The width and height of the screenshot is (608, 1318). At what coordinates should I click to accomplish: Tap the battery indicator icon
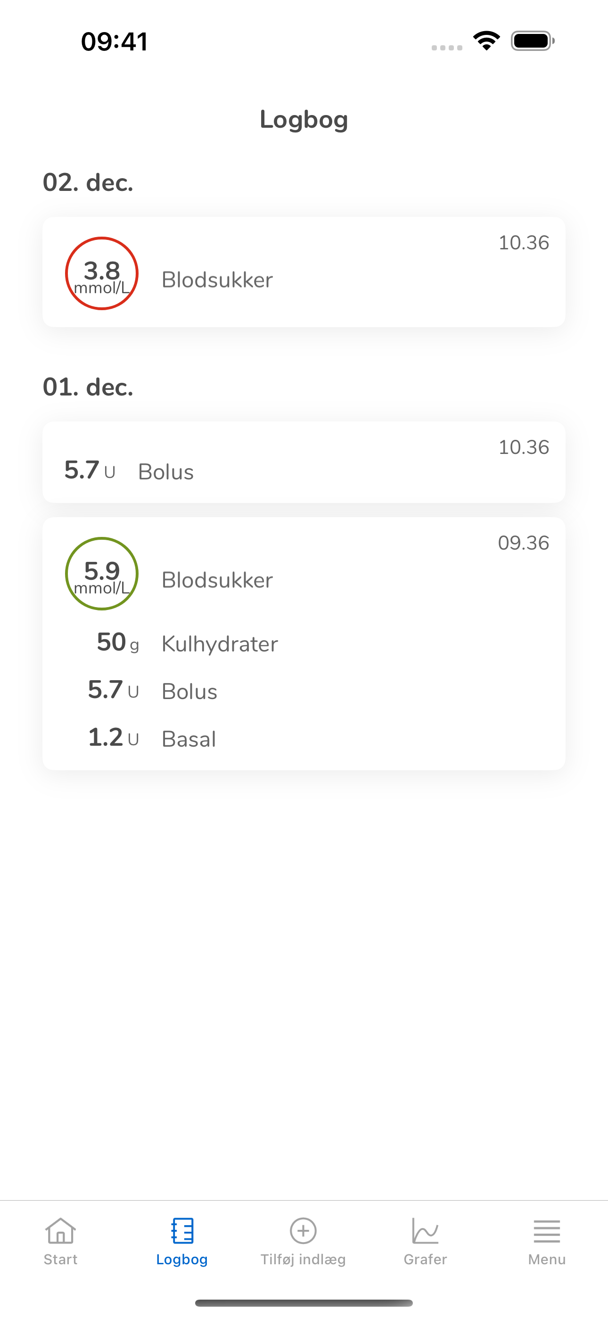click(x=533, y=41)
